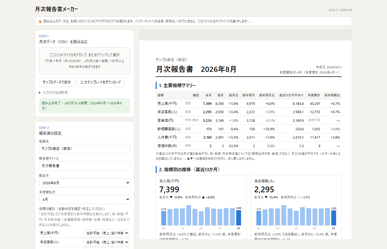
Task: Click the report heading 月次報告書 2026年8月
Action: coord(196,69)
